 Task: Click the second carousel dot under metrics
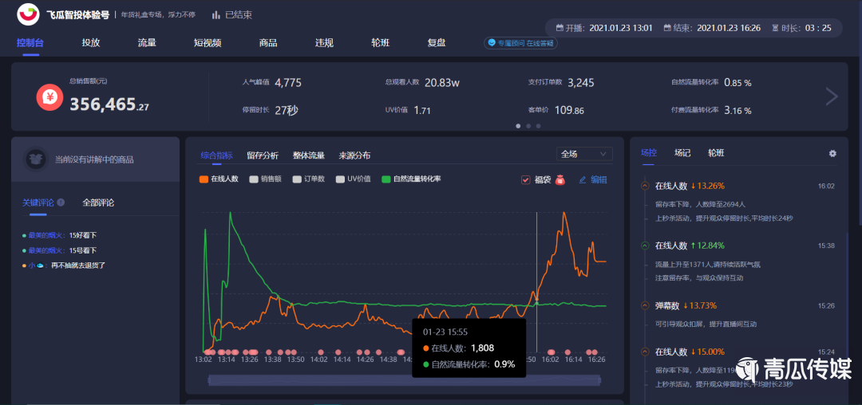(x=528, y=126)
